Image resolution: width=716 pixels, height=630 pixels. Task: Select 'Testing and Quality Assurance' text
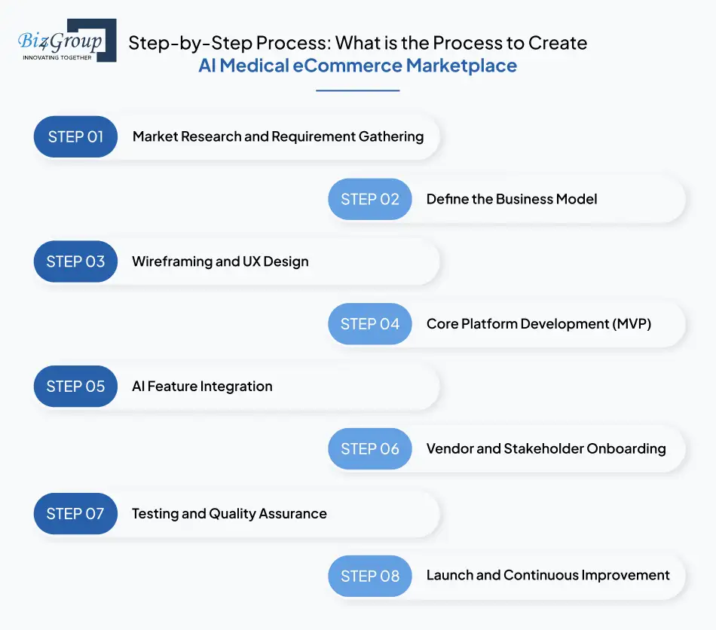click(229, 514)
